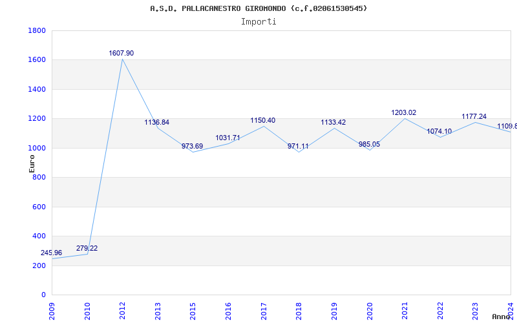
Task: Click the 2017 x-axis year label
Action: pos(264,311)
